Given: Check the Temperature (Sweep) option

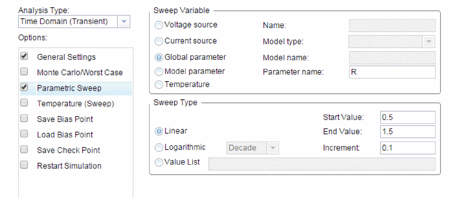Looking at the screenshot, I should coord(24,103).
